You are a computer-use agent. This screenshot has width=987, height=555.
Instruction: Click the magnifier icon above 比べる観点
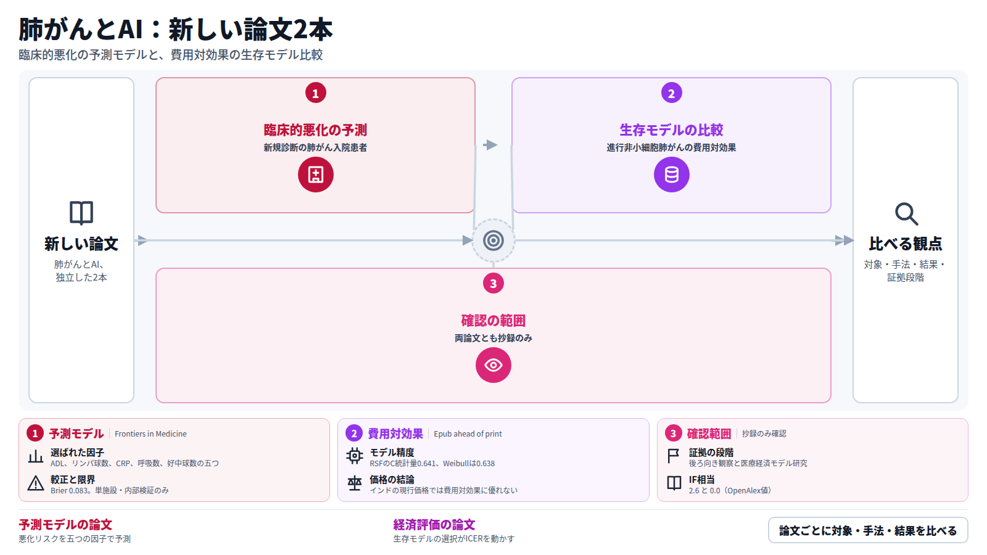click(x=906, y=213)
